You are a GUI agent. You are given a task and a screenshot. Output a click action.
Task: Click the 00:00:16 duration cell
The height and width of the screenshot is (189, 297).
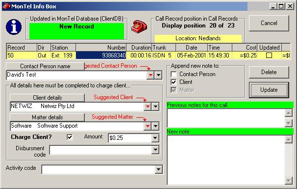click(x=139, y=55)
